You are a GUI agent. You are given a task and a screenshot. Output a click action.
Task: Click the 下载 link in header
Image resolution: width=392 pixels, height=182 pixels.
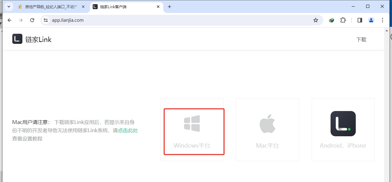coord(361,39)
